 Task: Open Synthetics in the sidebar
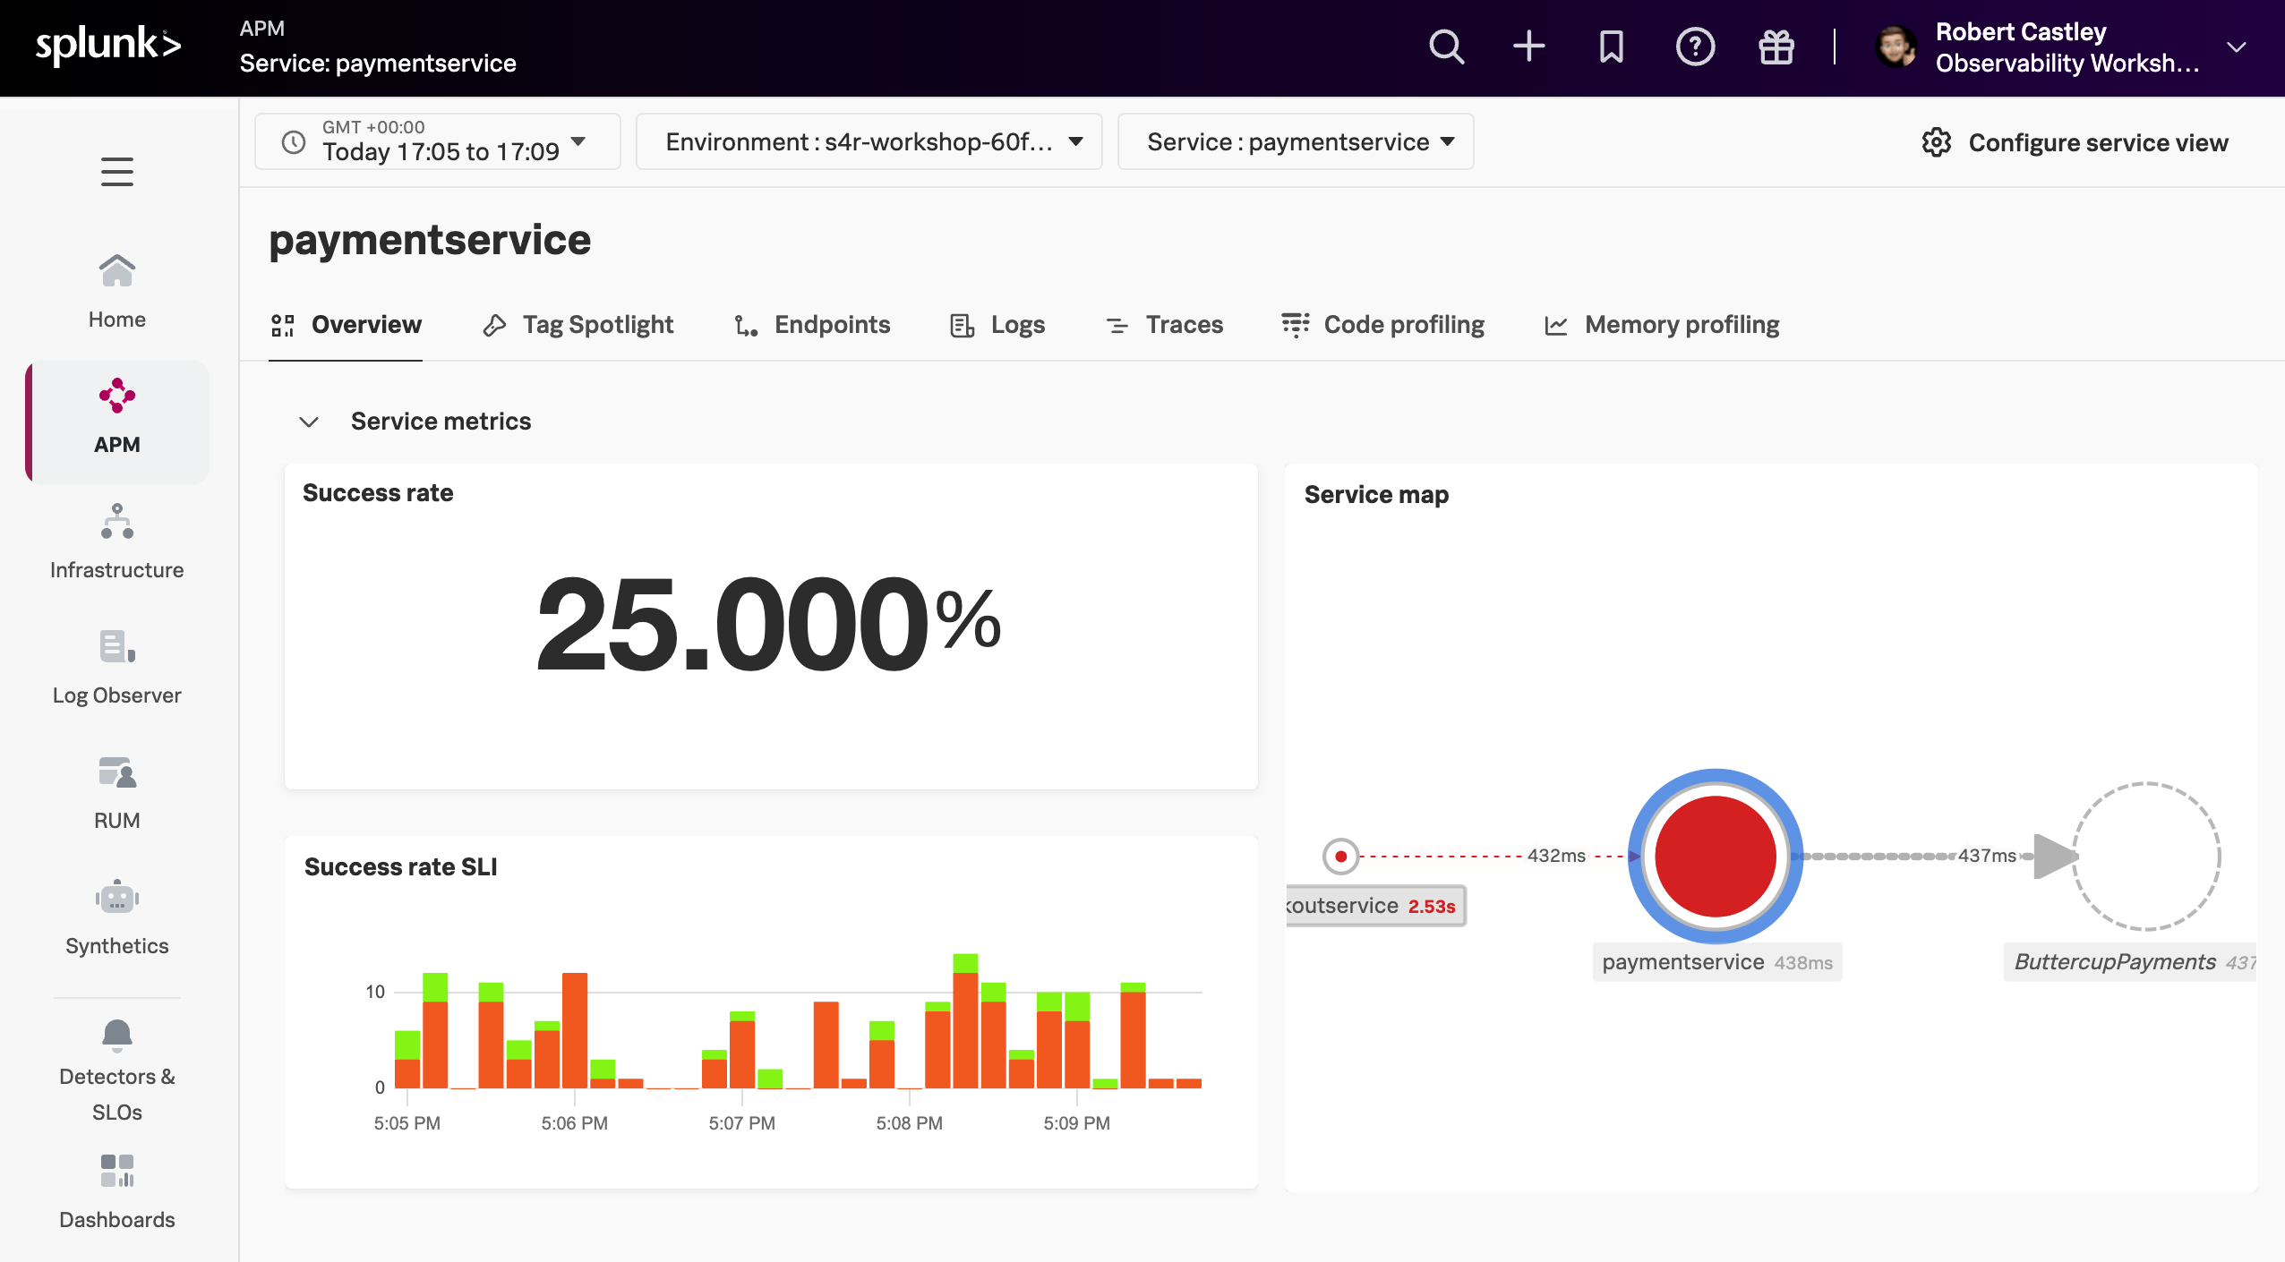(116, 917)
